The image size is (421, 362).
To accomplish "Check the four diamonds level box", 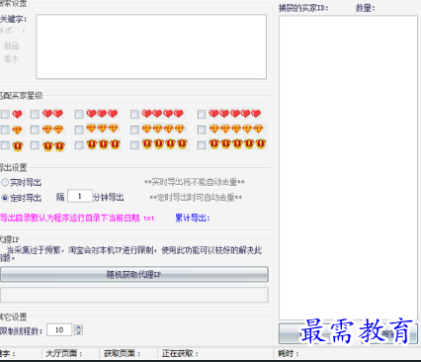I will point(134,130).
